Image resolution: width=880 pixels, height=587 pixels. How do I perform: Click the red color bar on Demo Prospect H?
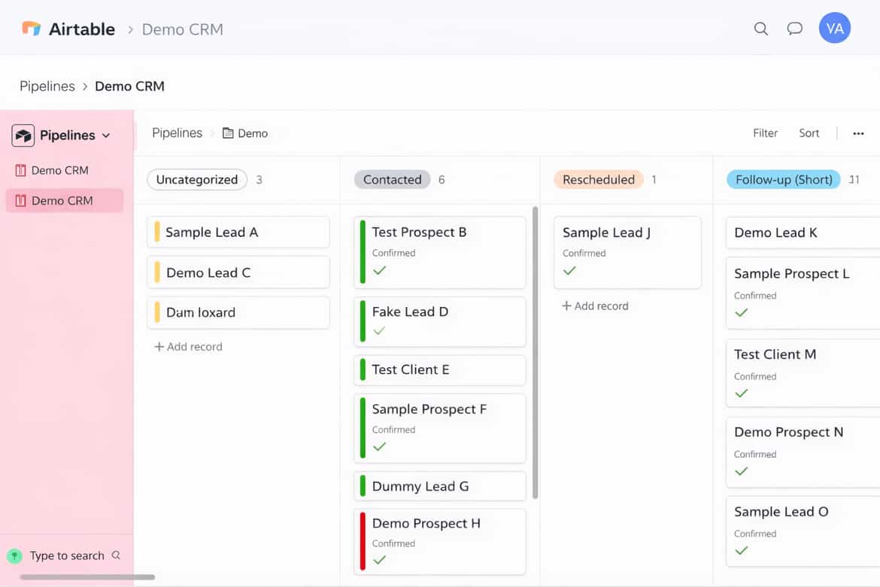(363, 541)
